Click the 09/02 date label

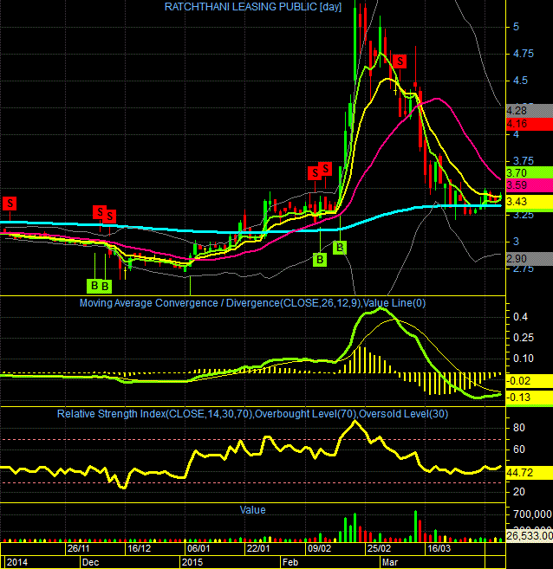(x=320, y=548)
